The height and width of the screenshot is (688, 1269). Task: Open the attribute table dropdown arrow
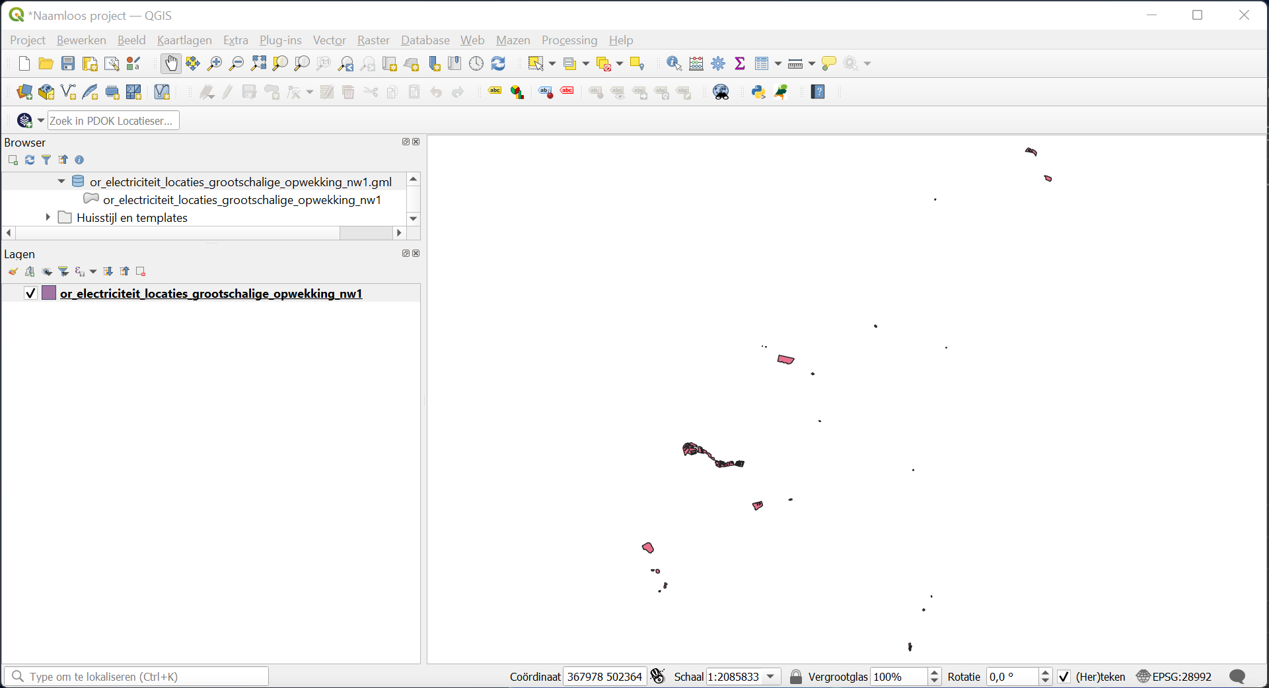(x=778, y=63)
